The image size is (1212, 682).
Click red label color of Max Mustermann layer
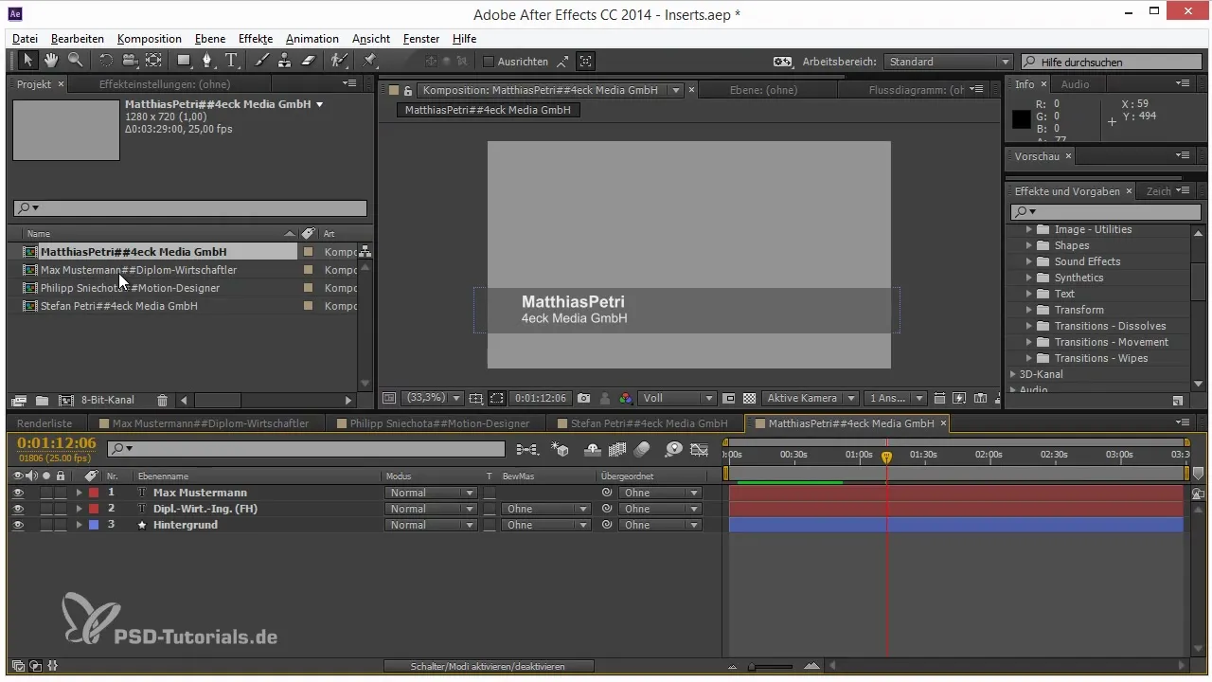pyautogui.click(x=94, y=493)
